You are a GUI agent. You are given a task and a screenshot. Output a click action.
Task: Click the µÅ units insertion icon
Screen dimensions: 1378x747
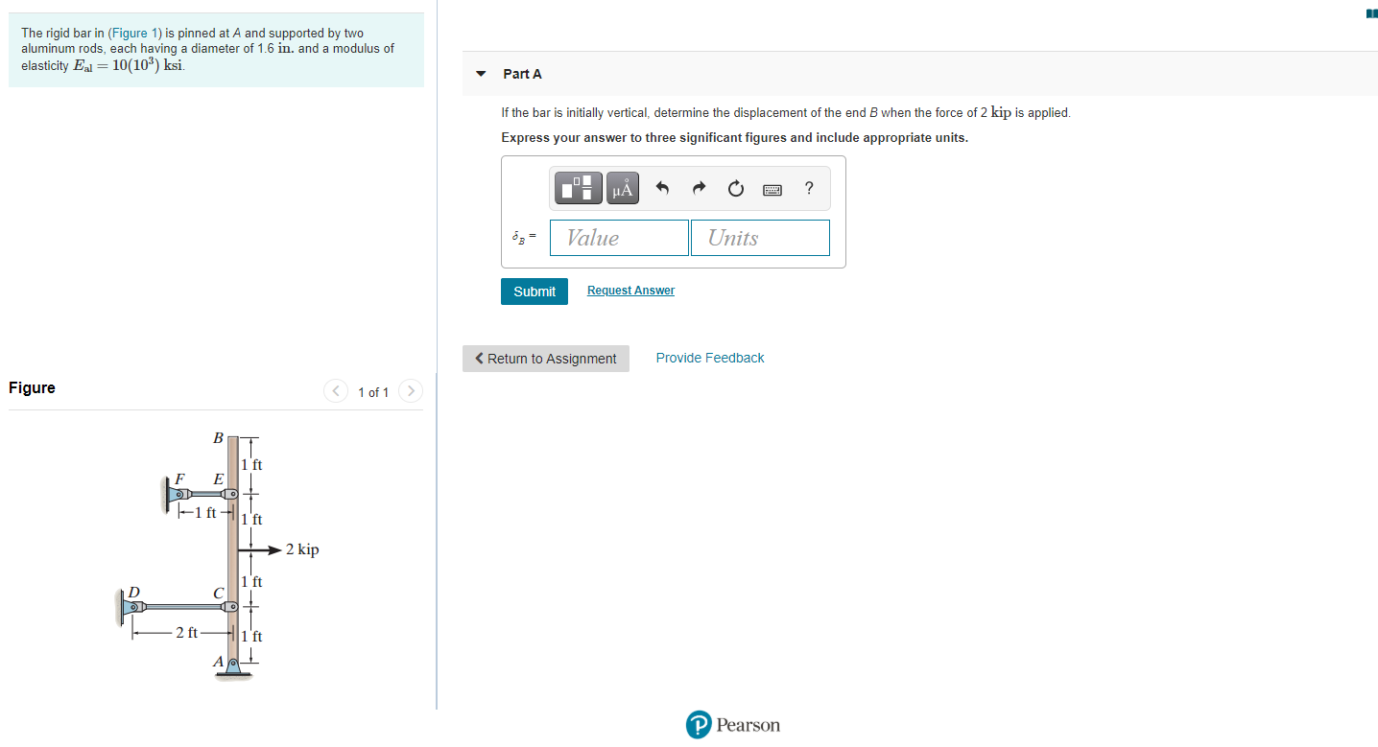622,188
